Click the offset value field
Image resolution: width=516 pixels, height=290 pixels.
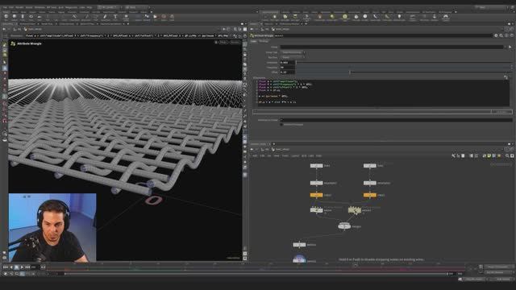[x=287, y=72]
